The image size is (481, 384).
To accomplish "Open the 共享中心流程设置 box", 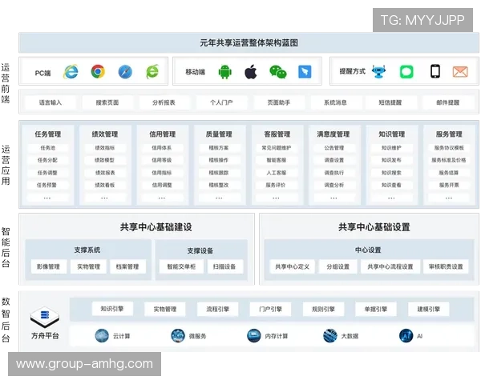I will click(390, 266).
